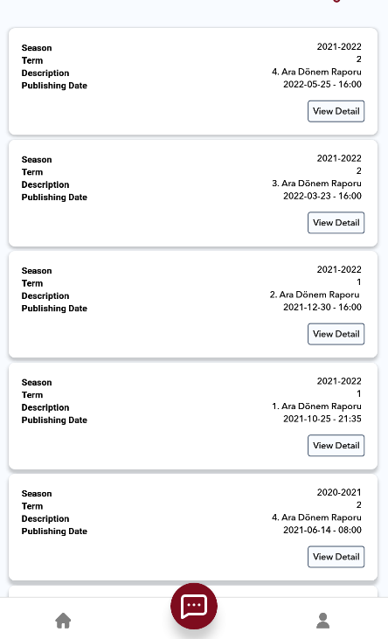View Detail for 2021-10-25 report
Screen dimensions: 388x639
[x=336, y=446]
